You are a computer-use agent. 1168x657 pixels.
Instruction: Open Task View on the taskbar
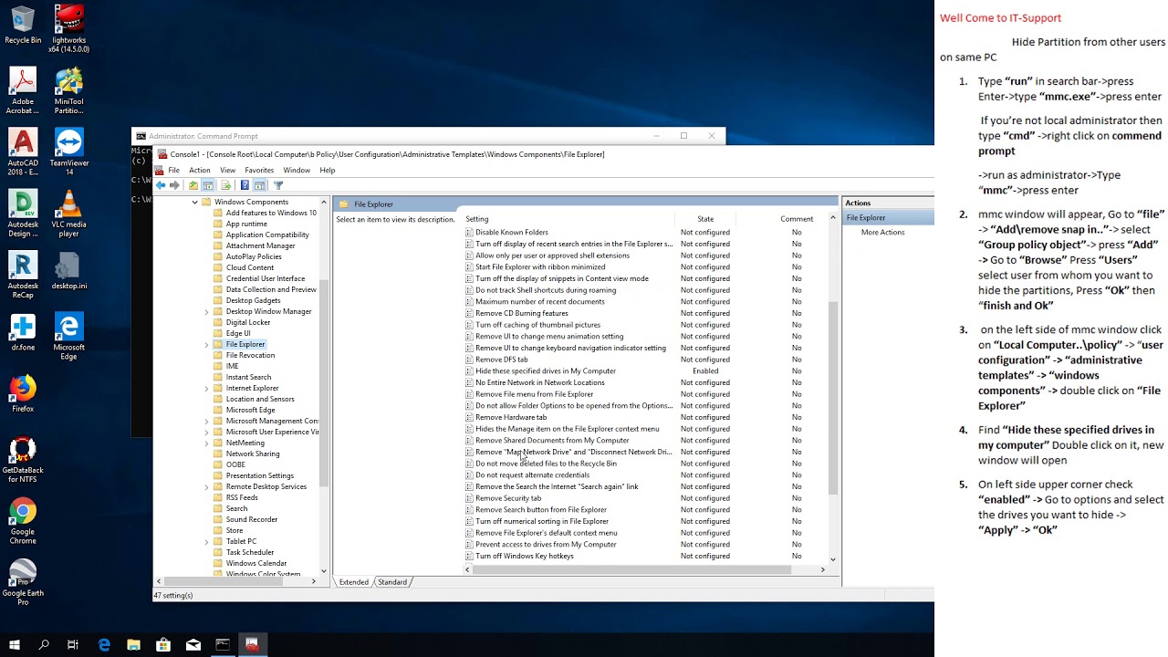click(73, 645)
